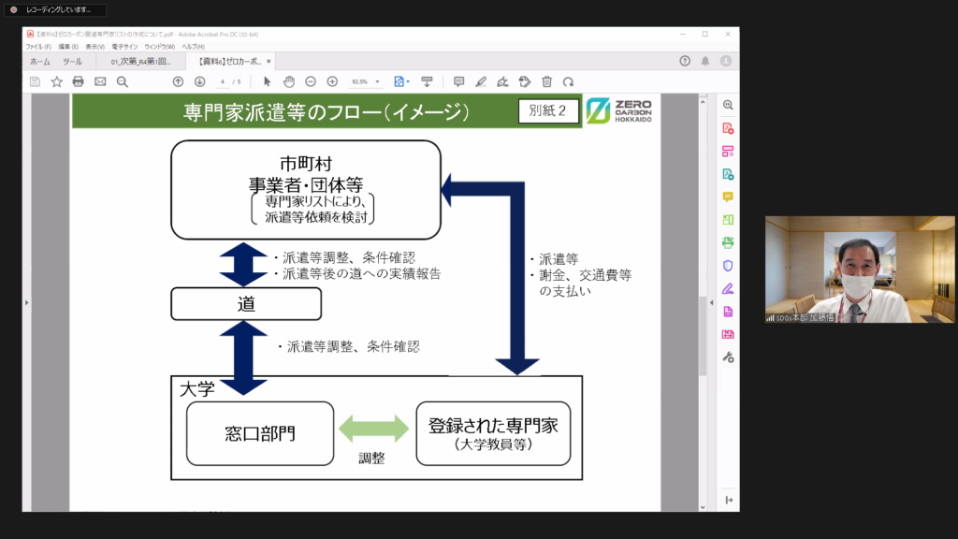958x539 pixels.
Task: Select the hand pan tool
Action: [x=289, y=81]
